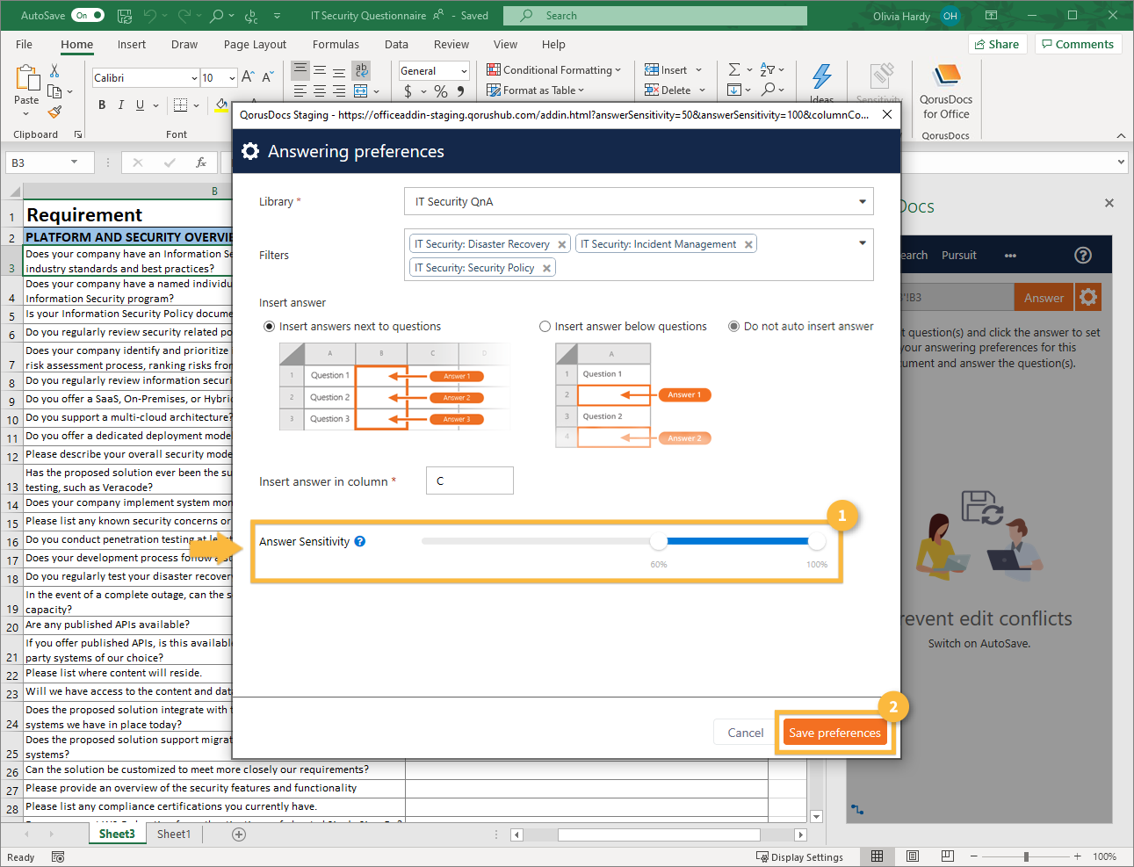Open Sort and Filter icon
Image resolution: width=1134 pixels, height=867 pixels.
pyautogui.click(x=767, y=69)
